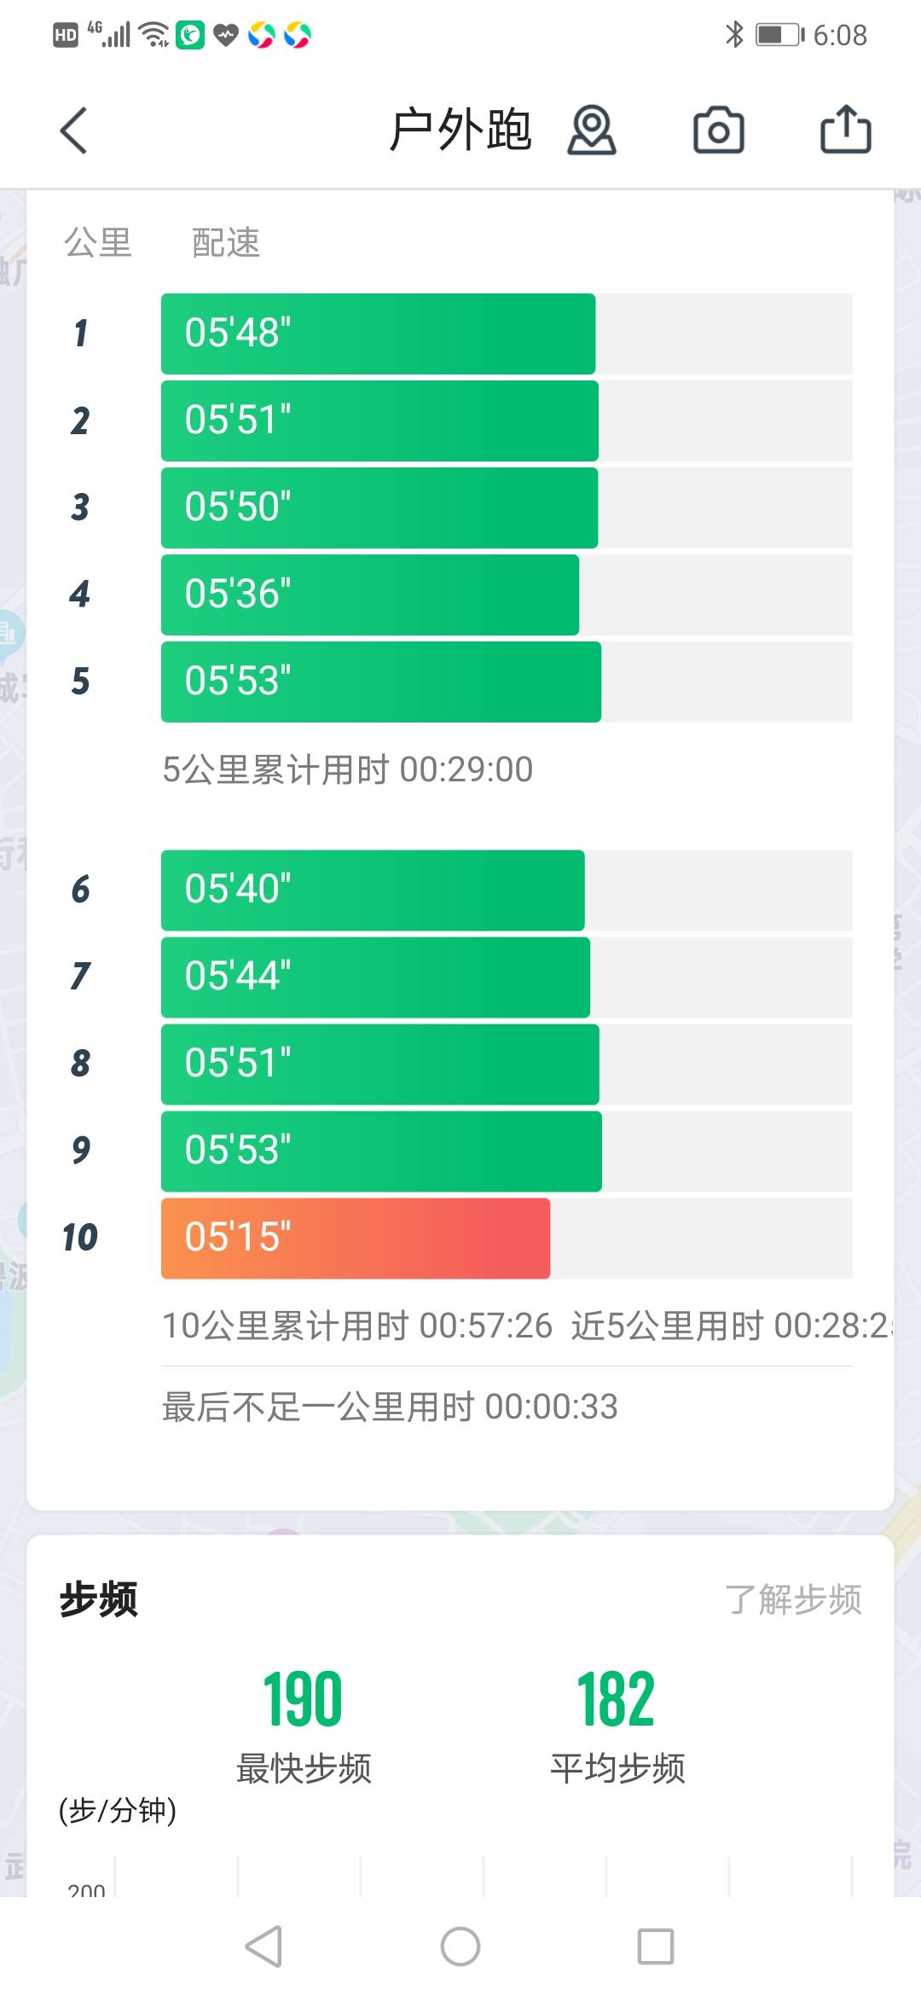Tap the 5公里累计用时 summary text

tap(347, 769)
